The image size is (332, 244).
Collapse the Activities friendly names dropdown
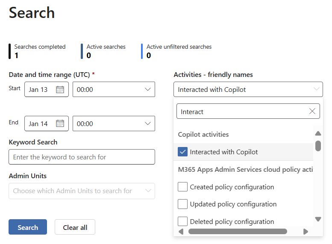(x=248, y=89)
